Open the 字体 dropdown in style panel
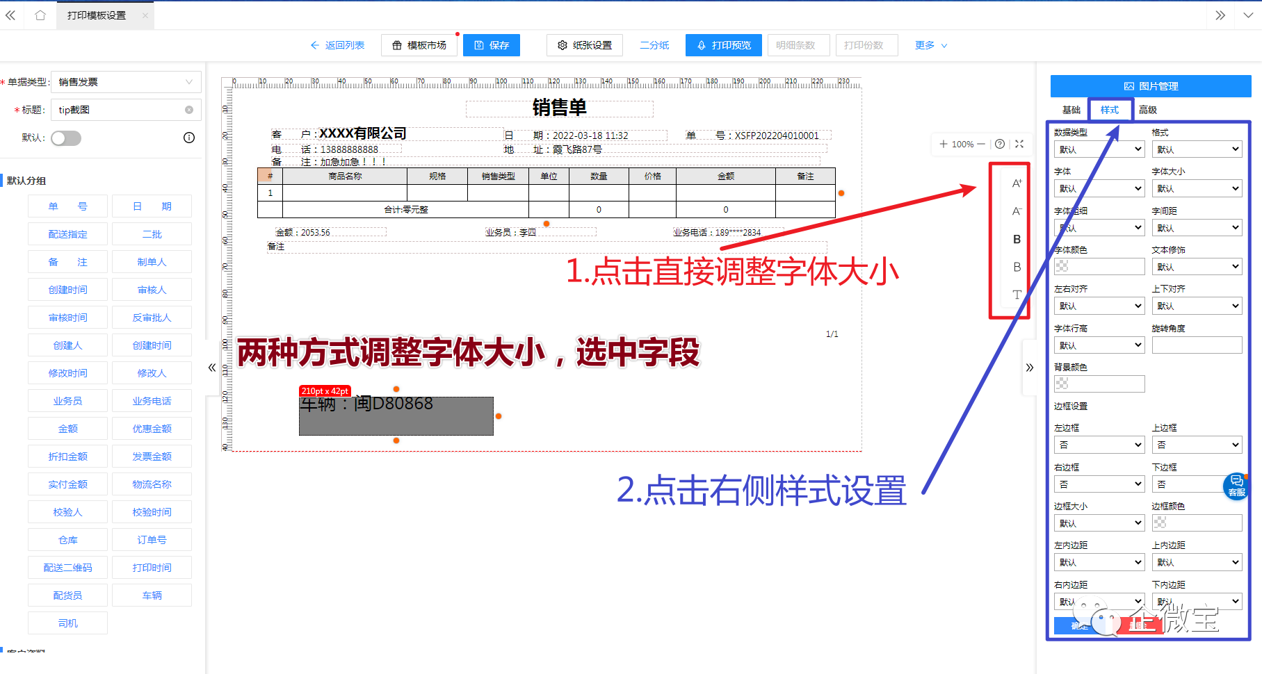The height and width of the screenshot is (674, 1262). (1099, 188)
